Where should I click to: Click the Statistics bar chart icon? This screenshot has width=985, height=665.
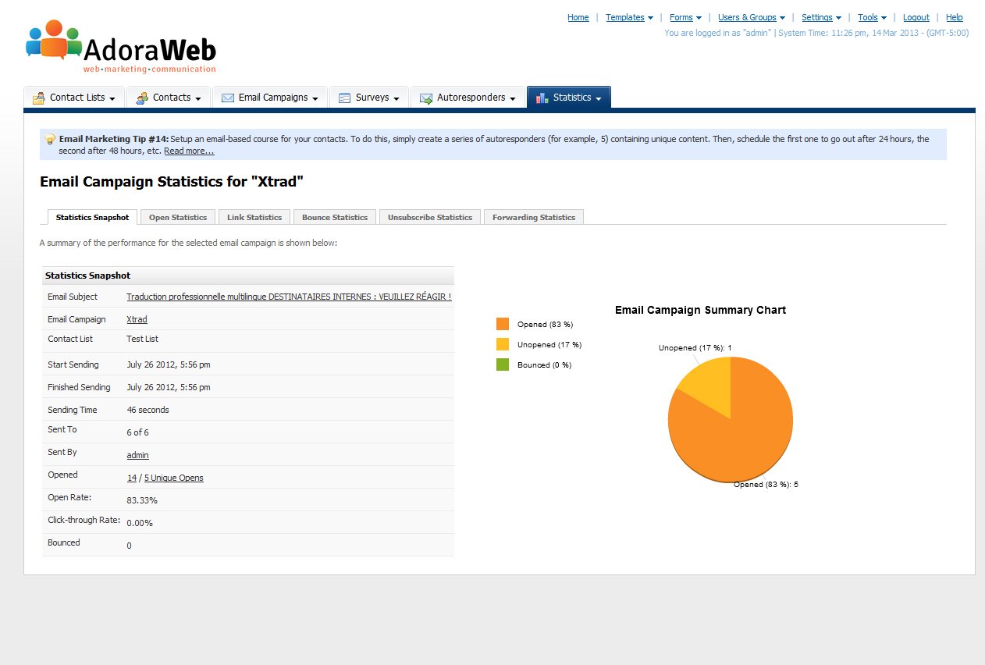click(542, 98)
